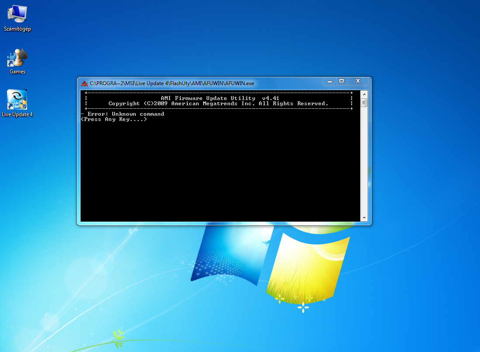Close the AFUWIN.exe window

[x=358, y=81]
